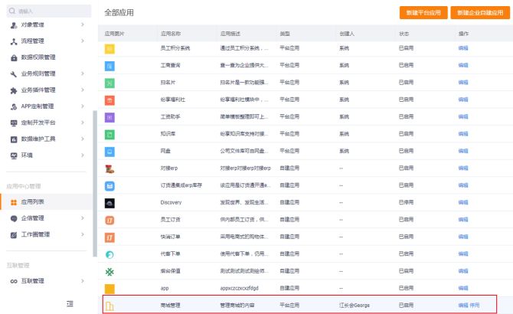Click the collapse sidebar menu icon

tap(70, 304)
